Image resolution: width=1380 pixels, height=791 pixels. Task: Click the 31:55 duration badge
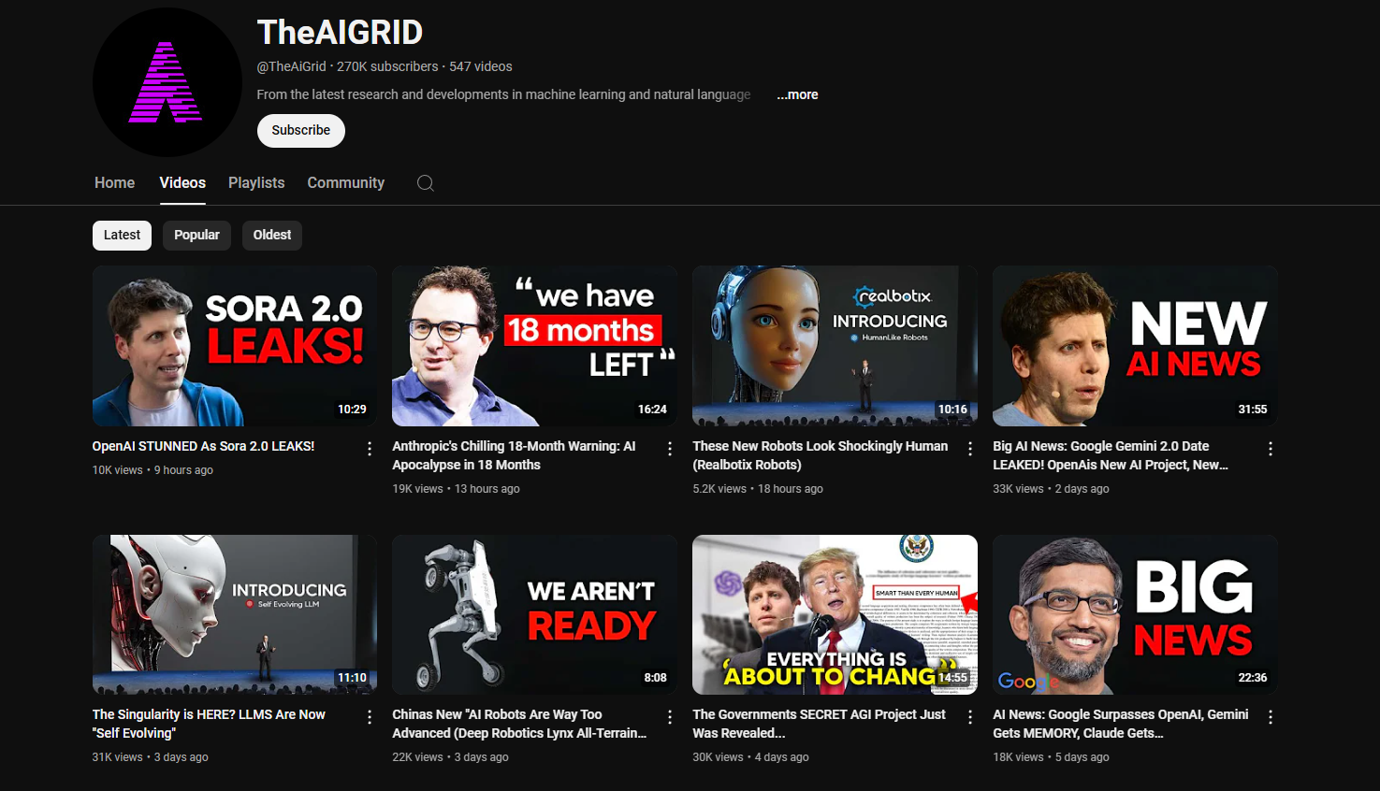pos(1253,410)
